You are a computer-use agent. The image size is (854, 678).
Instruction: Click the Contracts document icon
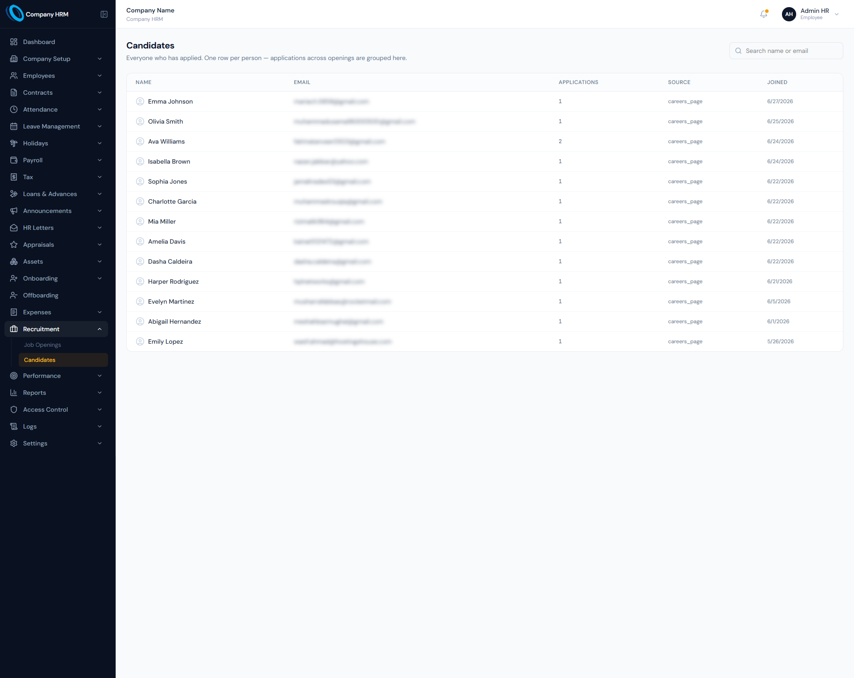click(14, 92)
